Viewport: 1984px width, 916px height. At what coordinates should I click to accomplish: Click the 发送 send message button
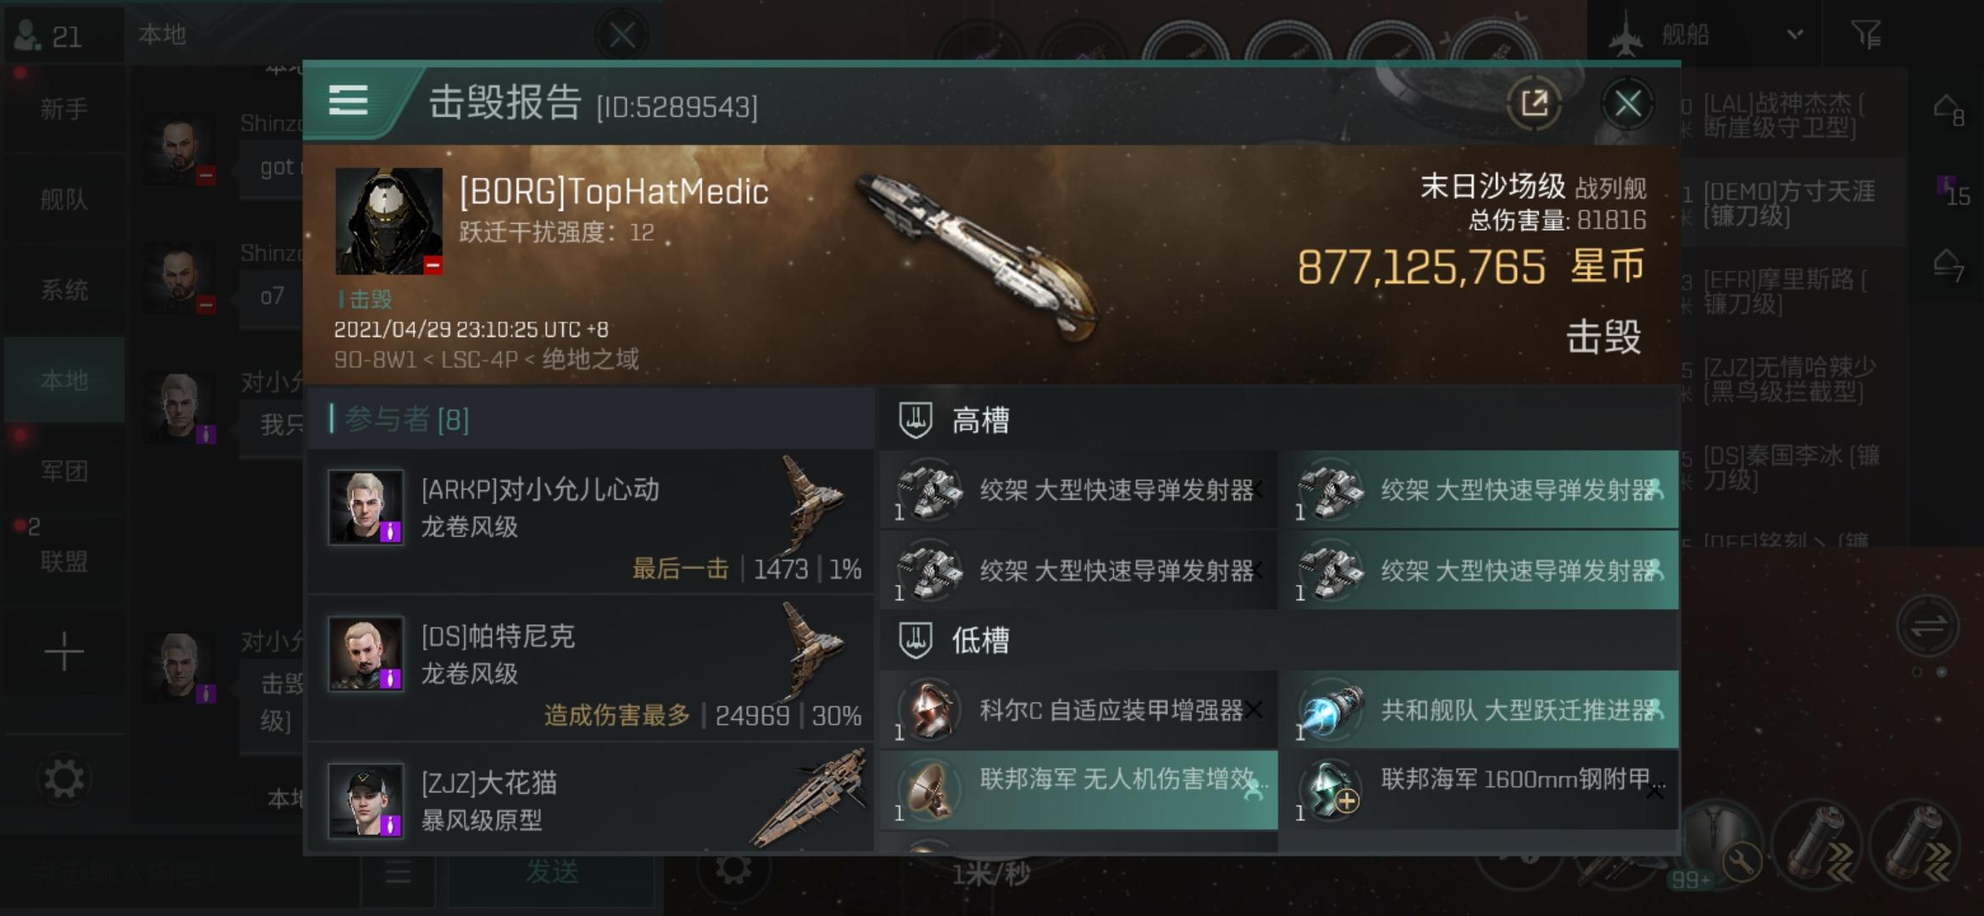pyautogui.click(x=552, y=871)
